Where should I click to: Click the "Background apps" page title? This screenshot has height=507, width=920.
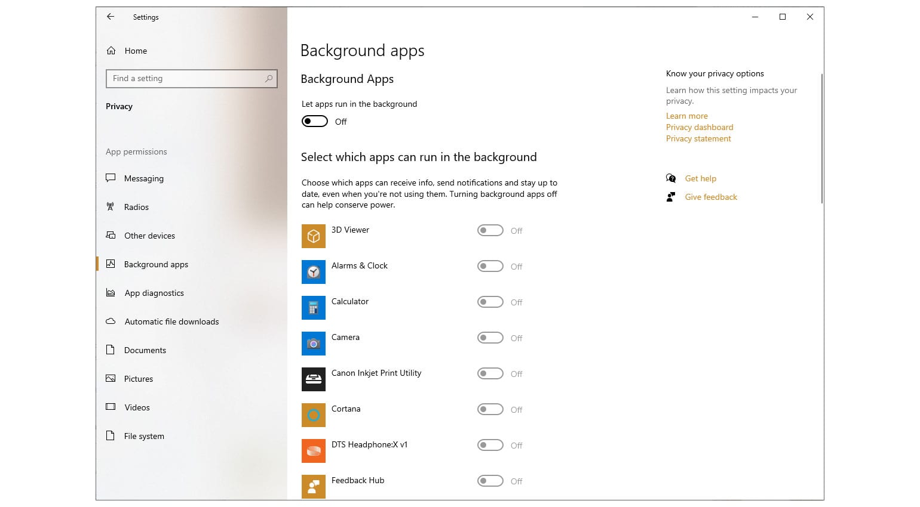[x=362, y=51]
